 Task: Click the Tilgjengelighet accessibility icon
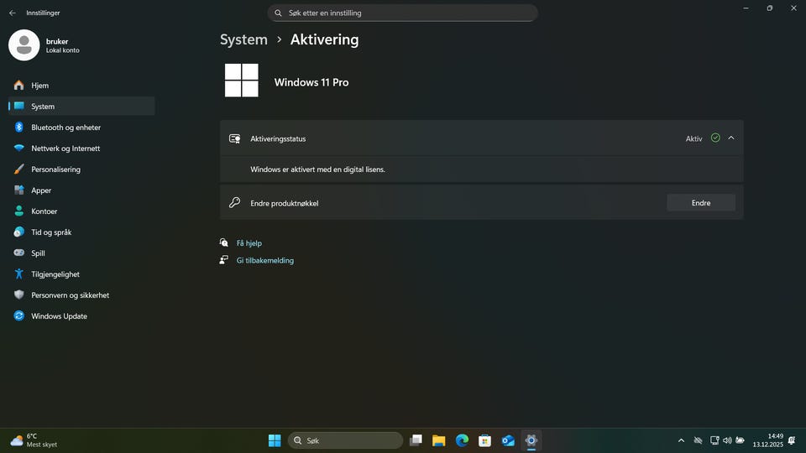pos(19,274)
